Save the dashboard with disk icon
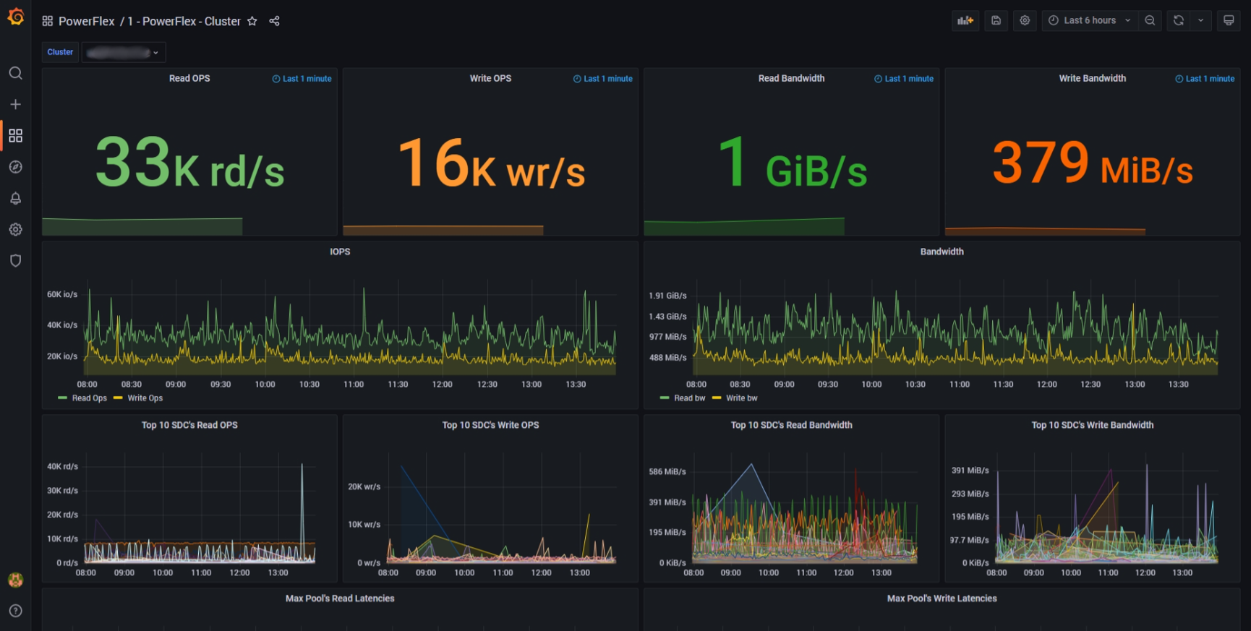1251x631 pixels. [996, 20]
